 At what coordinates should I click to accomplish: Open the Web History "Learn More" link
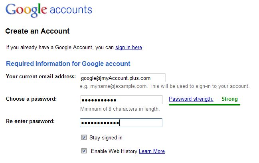(152, 151)
